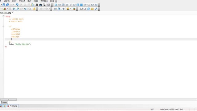Click the lksjdfkl comment text line
The image size is (197, 111).
[x=16, y=34]
